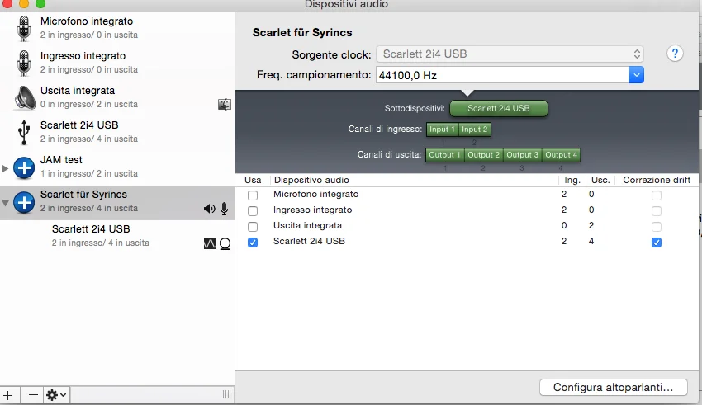Open the Freq. campionamento dropdown
This screenshot has height=405, width=702.
click(x=636, y=75)
